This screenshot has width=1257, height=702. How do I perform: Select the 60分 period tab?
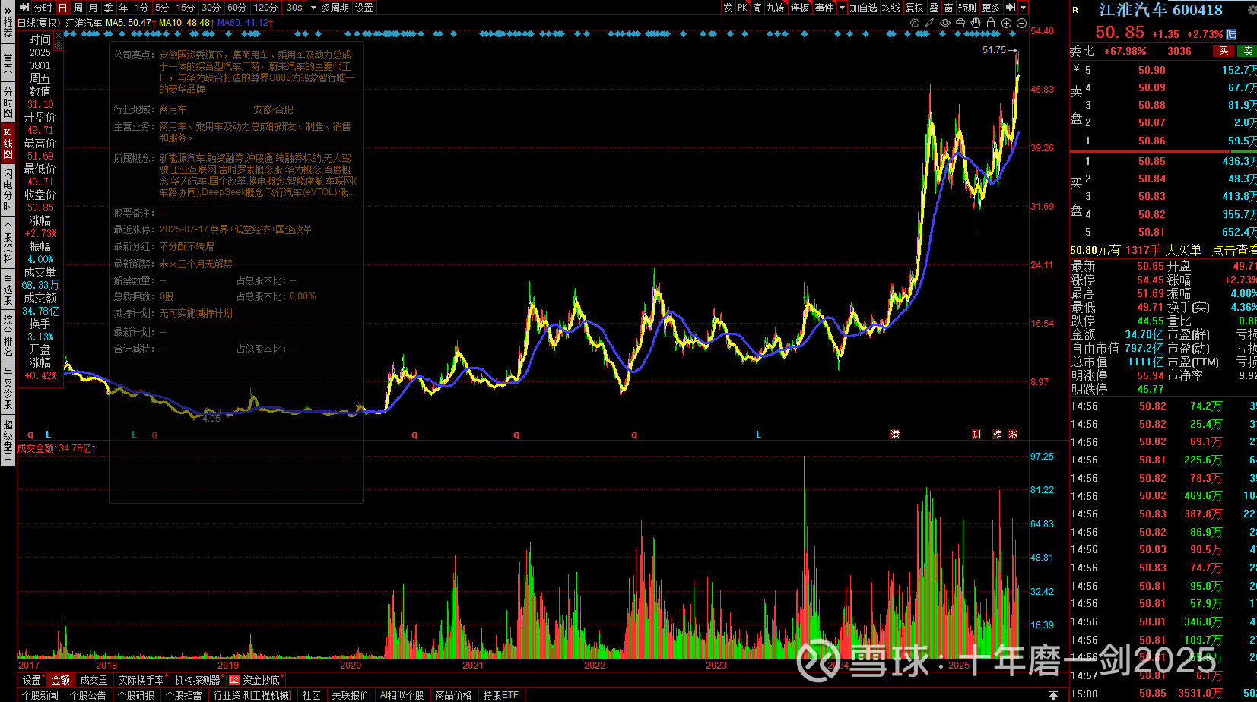pyautogui.click(x=237, y=8)
